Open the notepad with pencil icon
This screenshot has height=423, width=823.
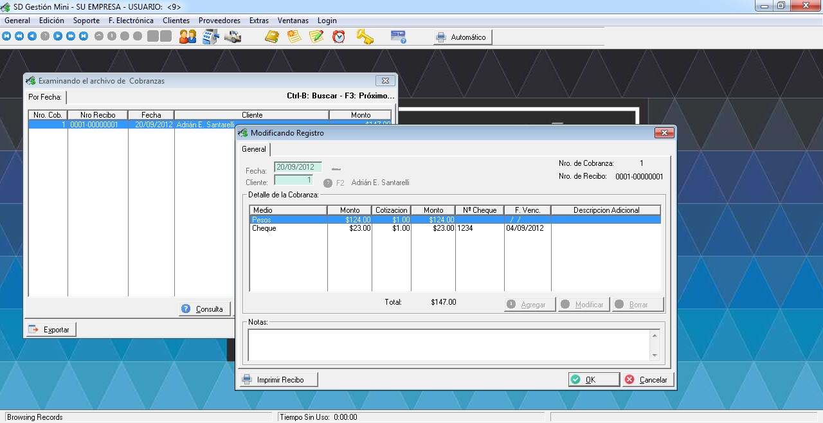316,37
